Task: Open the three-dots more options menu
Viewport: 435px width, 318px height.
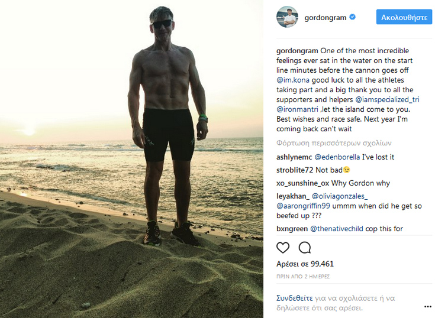Action: 427,307
